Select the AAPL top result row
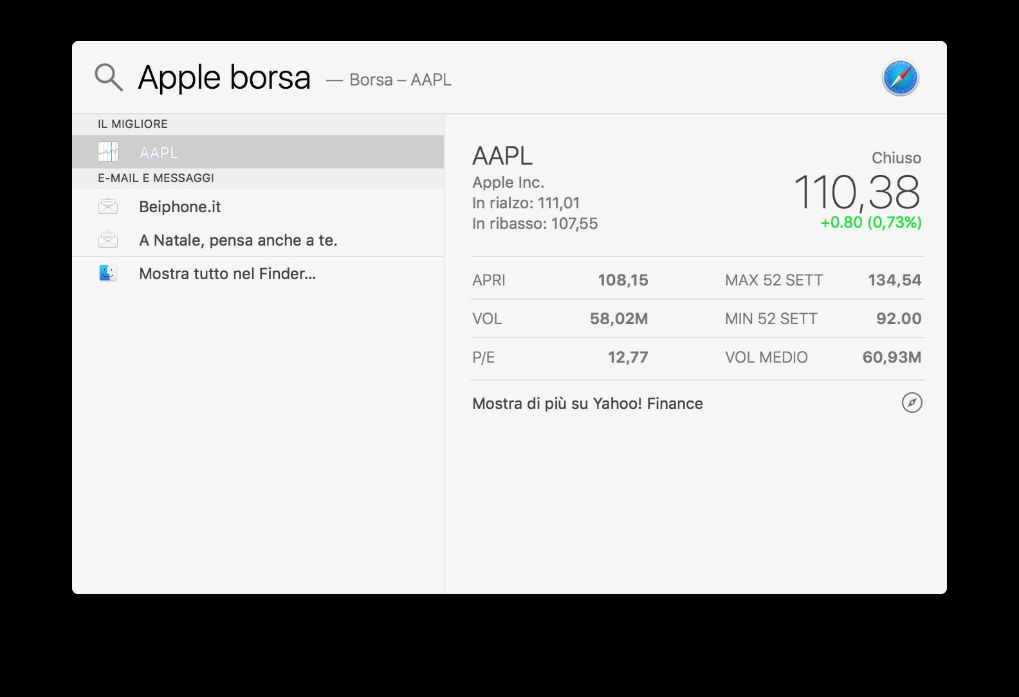The image size is (1019, 697). point(258,152)
